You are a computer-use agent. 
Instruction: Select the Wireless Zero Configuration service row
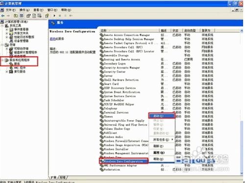coord(123,161)
